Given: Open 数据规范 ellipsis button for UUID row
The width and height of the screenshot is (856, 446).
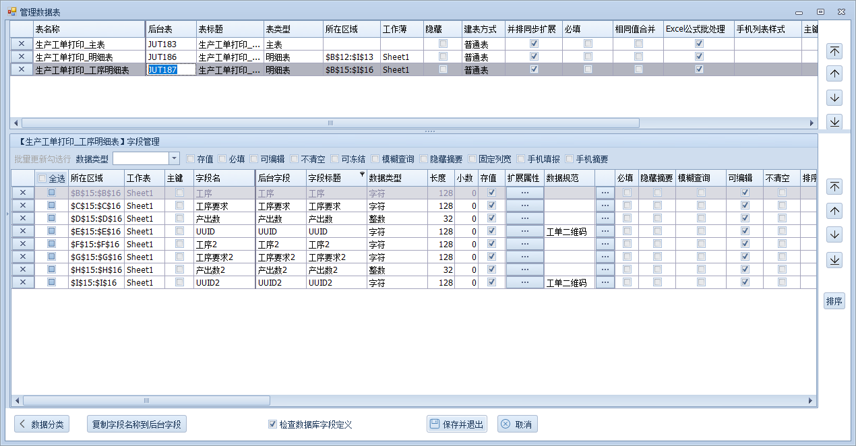Looking at the screenshot, I should pos(605,231).
